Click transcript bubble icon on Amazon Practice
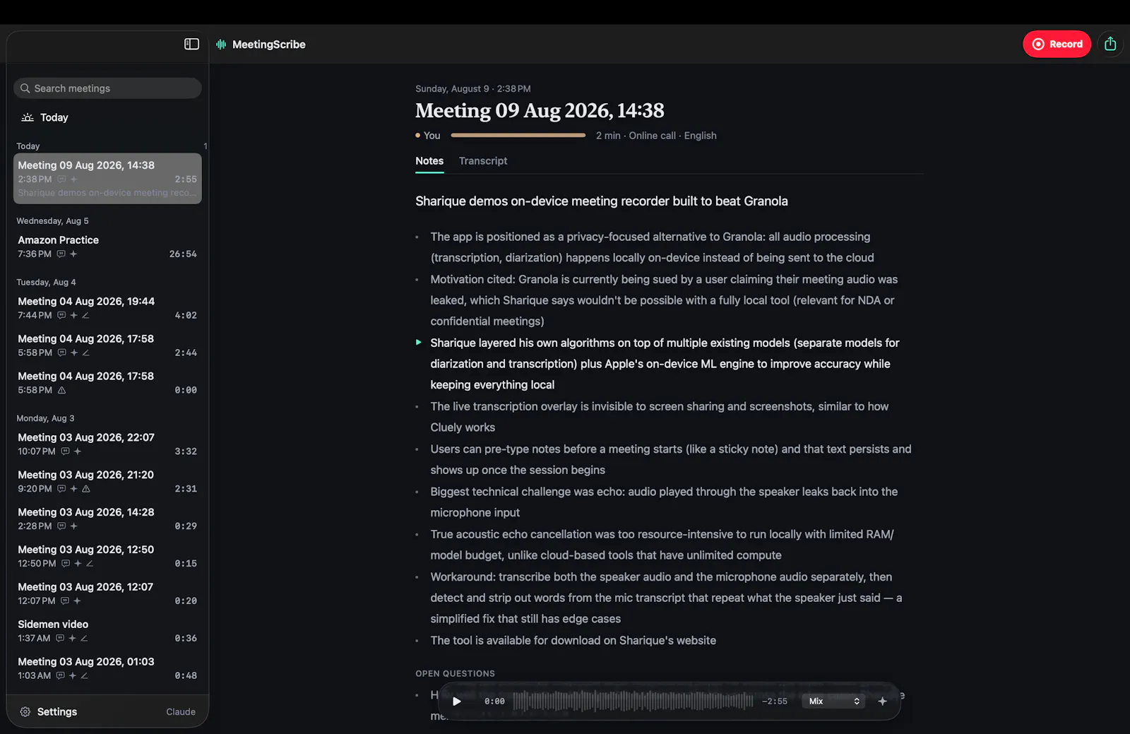Image resolution: width=1130 pixels, height=734 pixels. tap(61, 254)
